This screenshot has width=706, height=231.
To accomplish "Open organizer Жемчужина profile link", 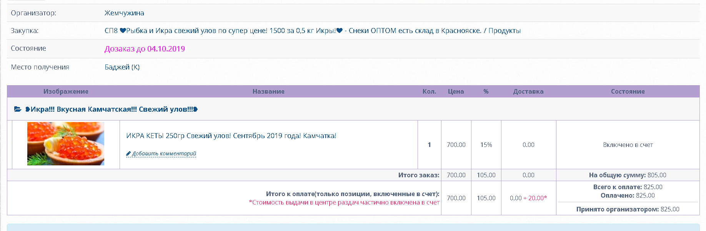I will coord(124,13).
